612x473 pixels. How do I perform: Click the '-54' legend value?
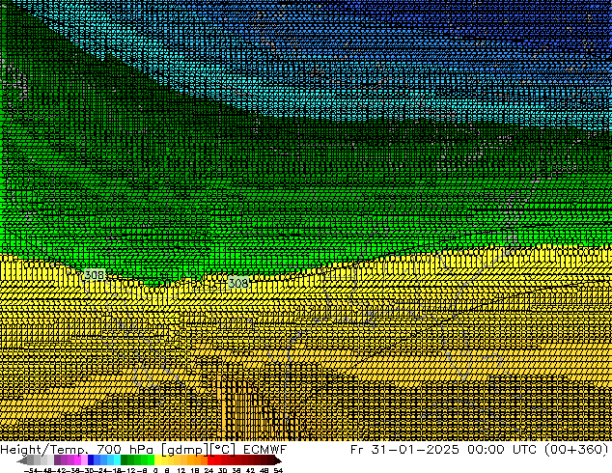31,471
